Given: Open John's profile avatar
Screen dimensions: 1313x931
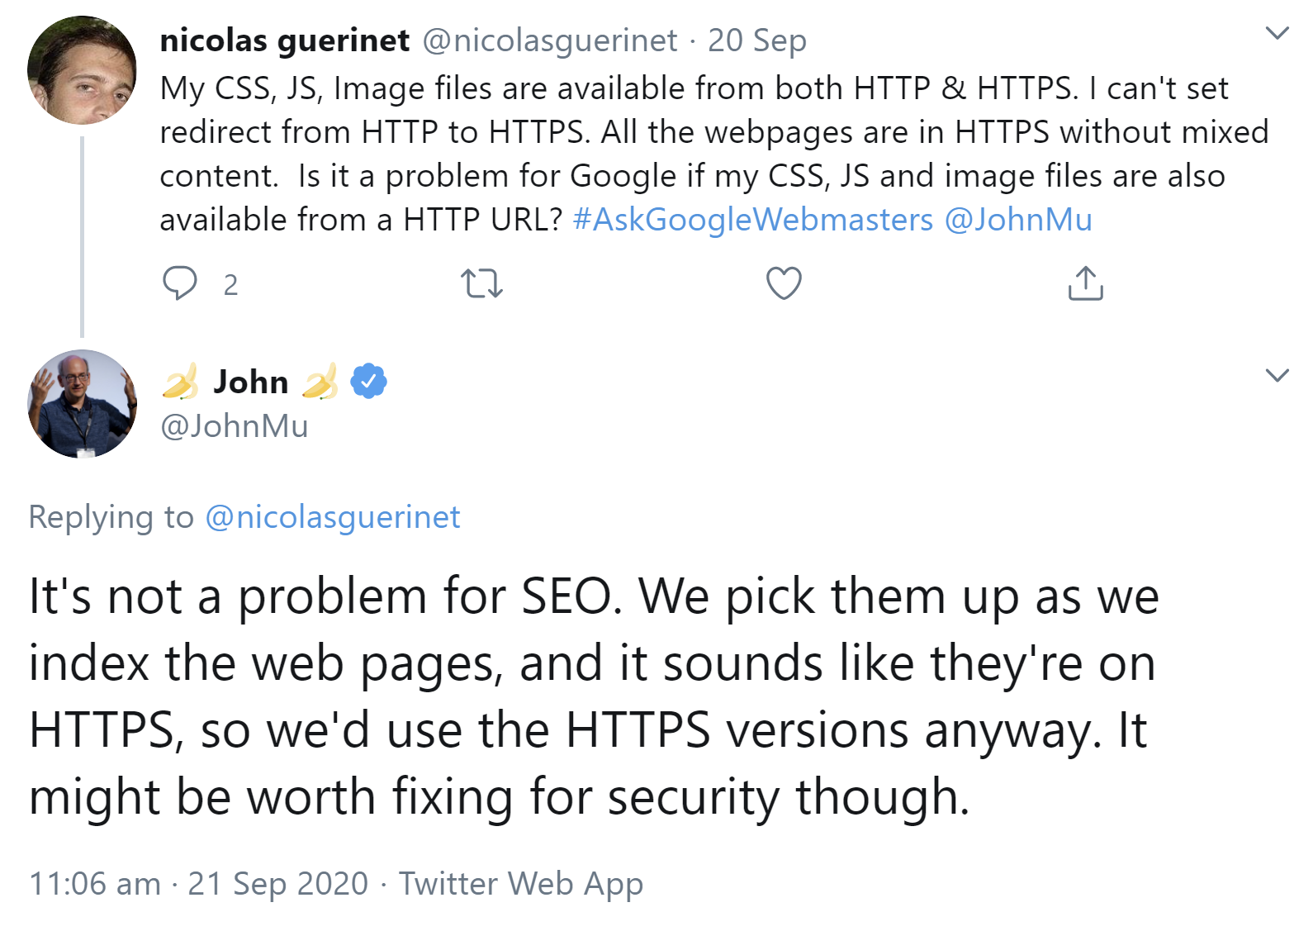Looking at the screenshot, I should click(x=82, y=403).
